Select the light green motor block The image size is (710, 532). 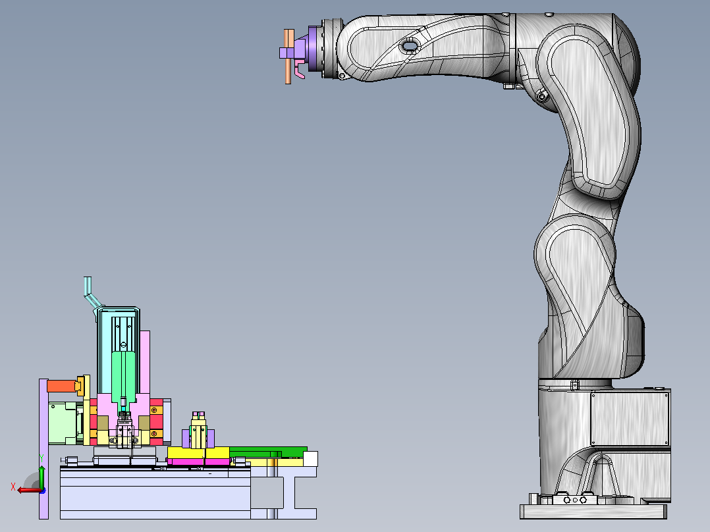[x=65, y=423]
